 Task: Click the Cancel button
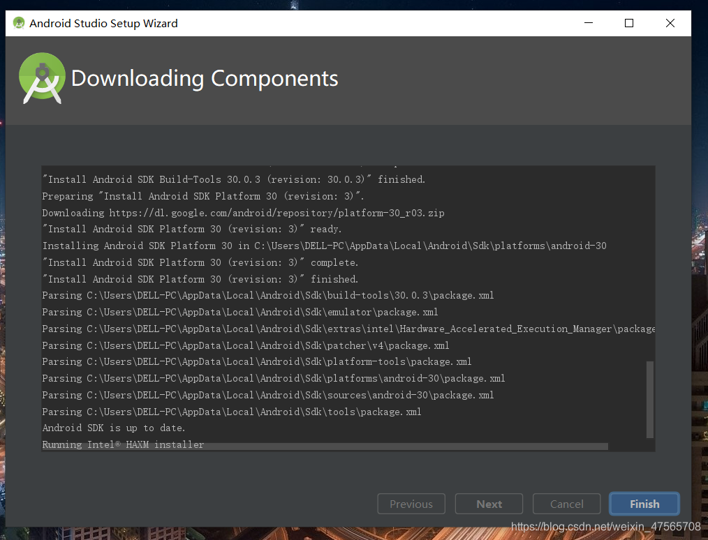click(567, 504)
